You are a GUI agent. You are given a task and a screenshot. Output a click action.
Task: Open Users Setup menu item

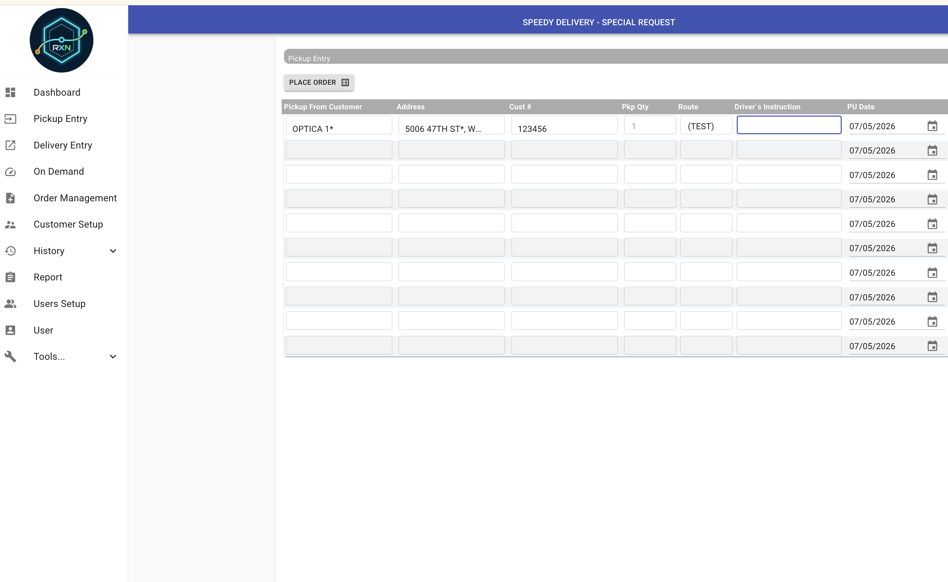[59, 304]
